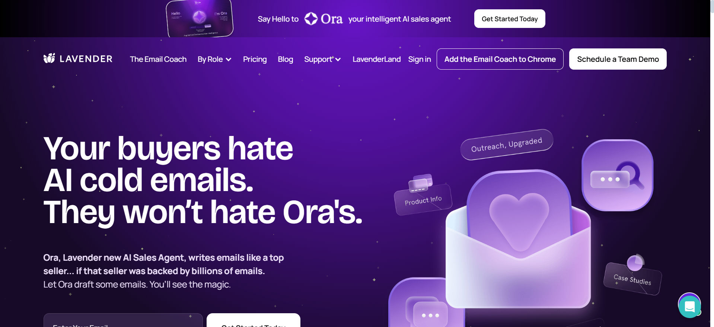Click the Ora diamond logo in banner

[x=311, y=19]
